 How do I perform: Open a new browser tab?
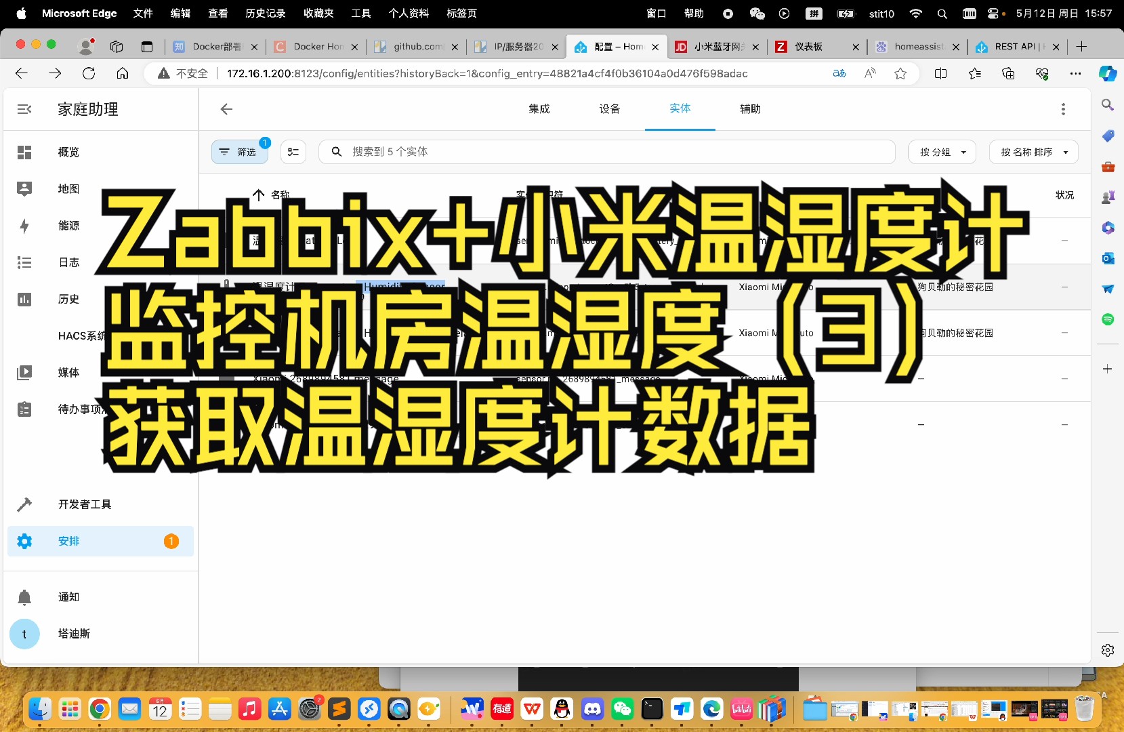tap(1081, 47)
